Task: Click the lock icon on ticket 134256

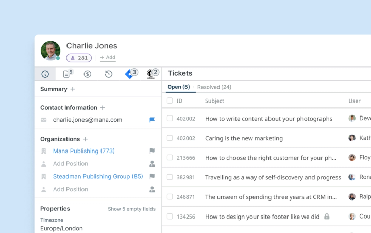Action: click(x=327, y=217)
